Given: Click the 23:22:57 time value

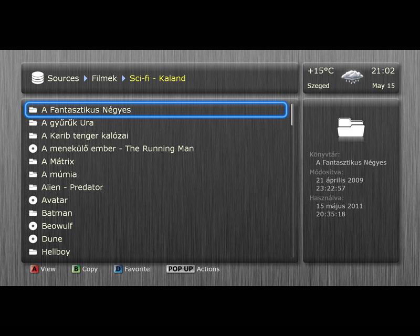Looking at the screenshot, I should 331,188.
